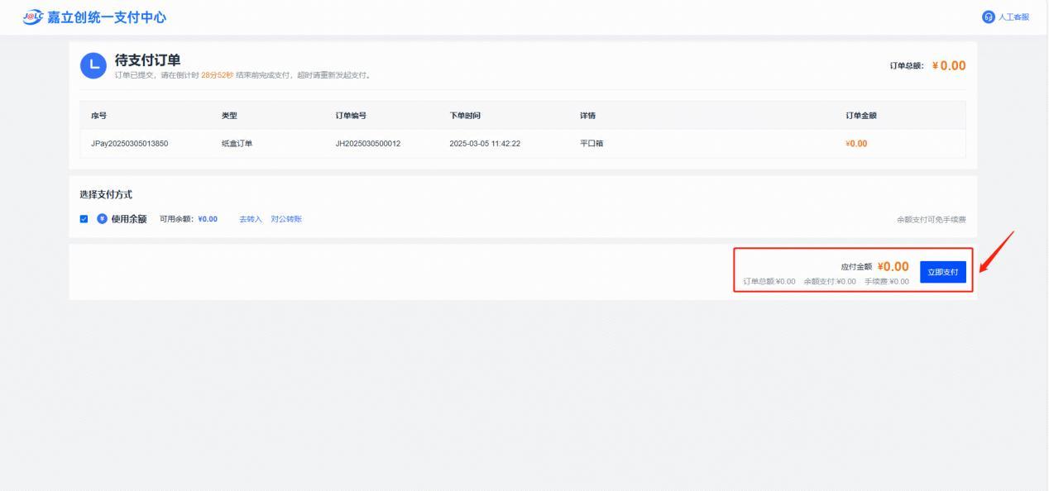Open the 去转入 link
1049x491 pixels.
(x=251, y=219)
